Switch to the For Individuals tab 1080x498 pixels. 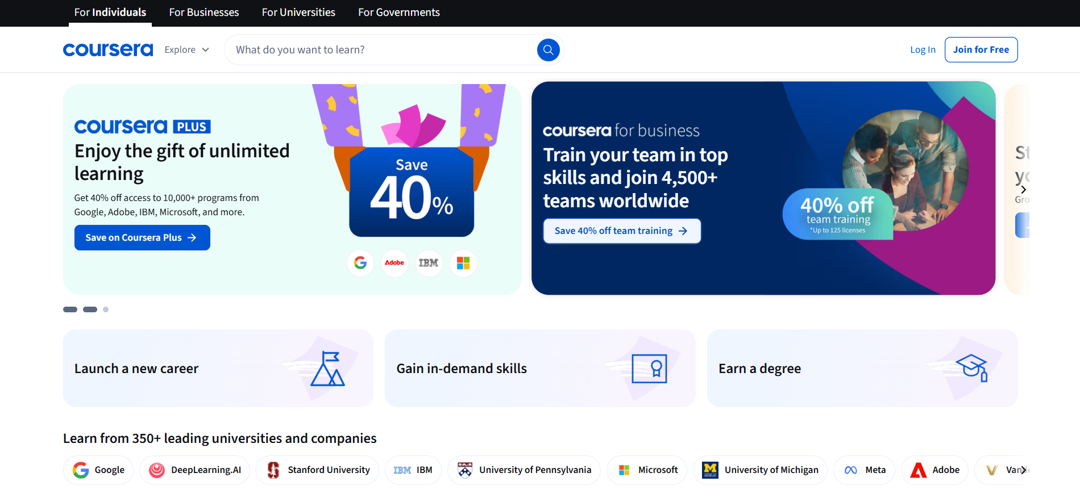click(110, 12)
